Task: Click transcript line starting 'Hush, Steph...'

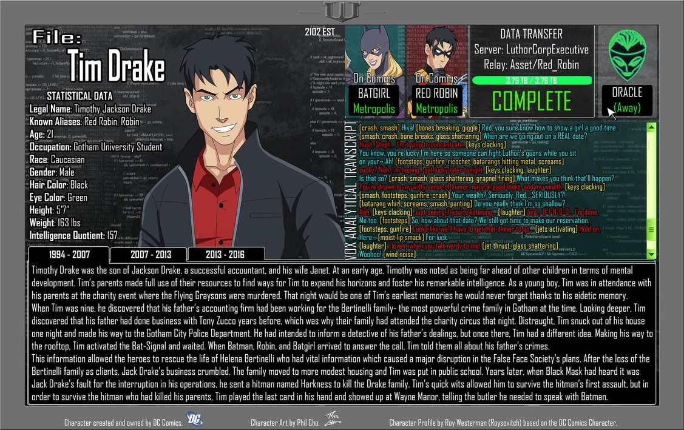Action: [x=433, y=144]
